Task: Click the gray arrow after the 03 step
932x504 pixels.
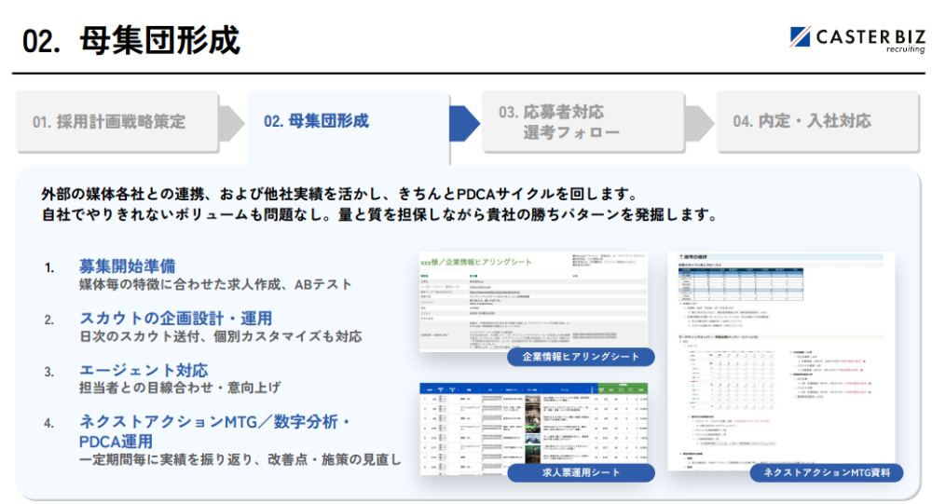Action: (x=699, y=124)
